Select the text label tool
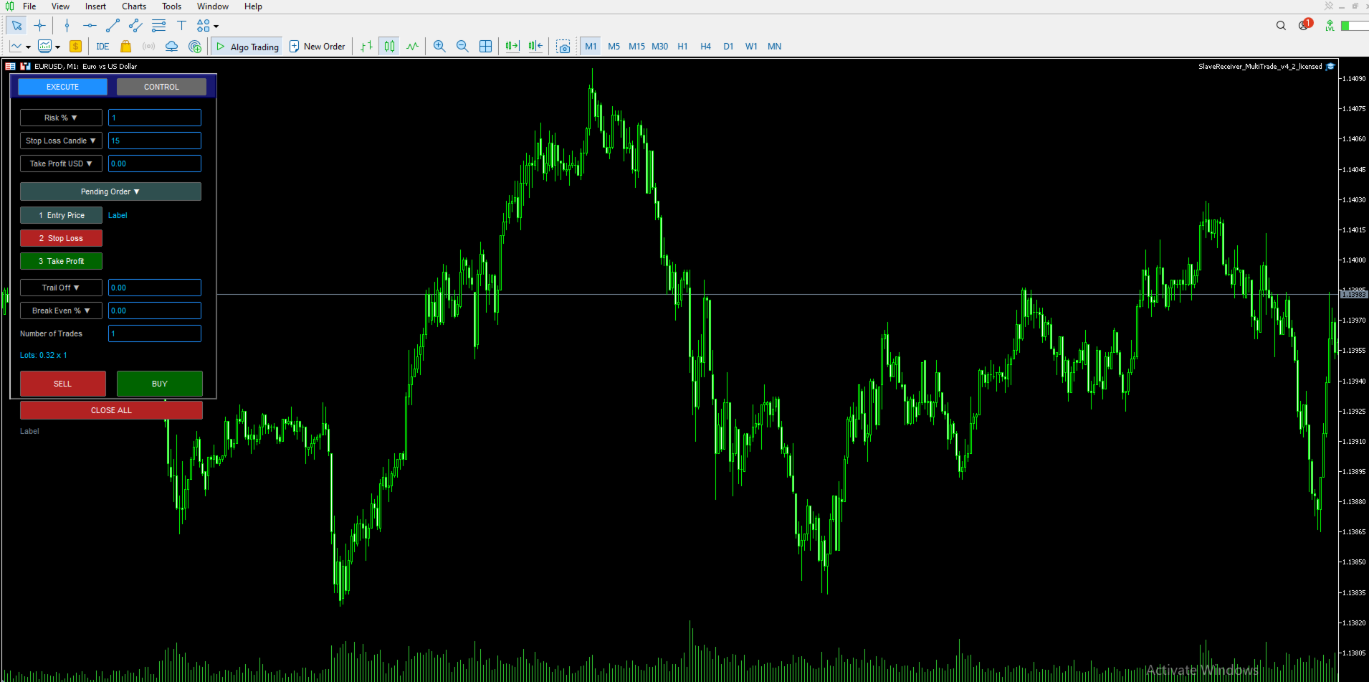The height and width of the screenshot is (682, 1369). pos(181,26)
